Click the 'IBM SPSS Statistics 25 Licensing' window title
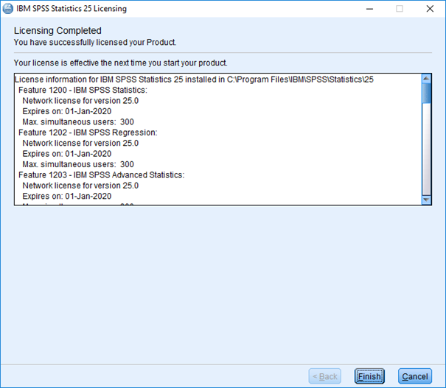Image resolution: width=446 pixels, height=388 pixels. 72,9
